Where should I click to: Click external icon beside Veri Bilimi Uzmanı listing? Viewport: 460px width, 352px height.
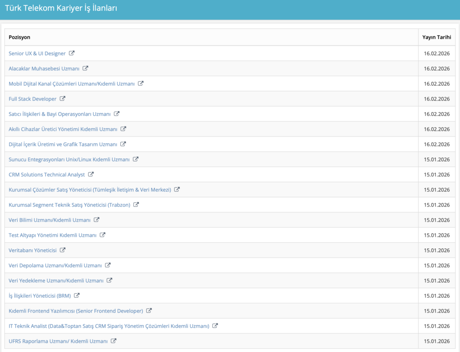click(x=97, y=219)
